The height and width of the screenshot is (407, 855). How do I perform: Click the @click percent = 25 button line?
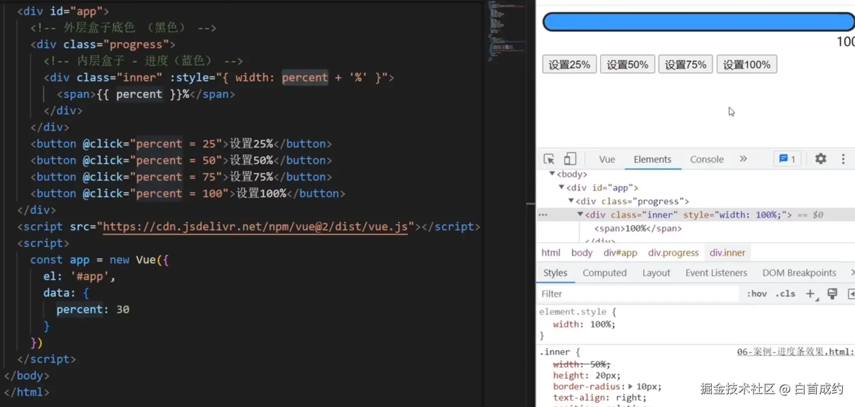click(181, 144)
